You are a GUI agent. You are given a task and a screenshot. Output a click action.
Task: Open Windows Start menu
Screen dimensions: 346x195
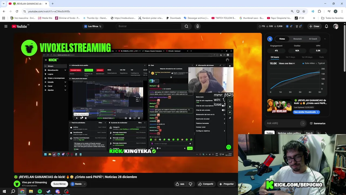[x=4, y=191]
